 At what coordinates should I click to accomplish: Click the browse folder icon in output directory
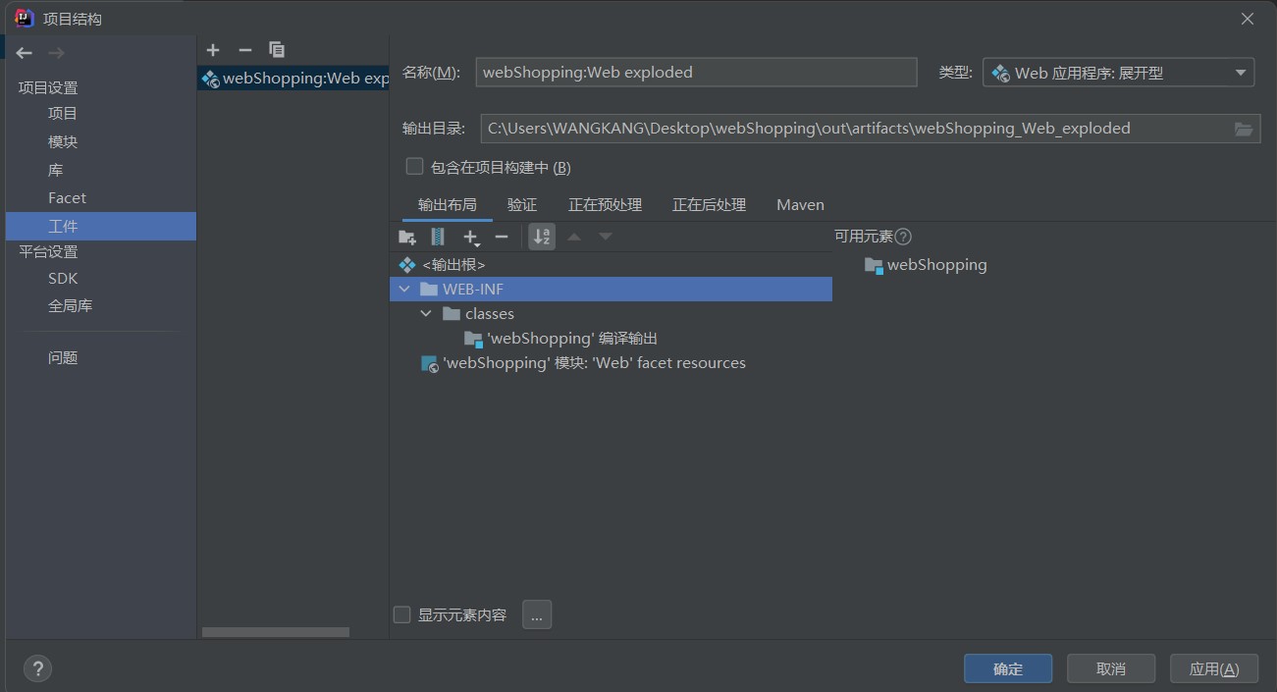click(1244, 129)
